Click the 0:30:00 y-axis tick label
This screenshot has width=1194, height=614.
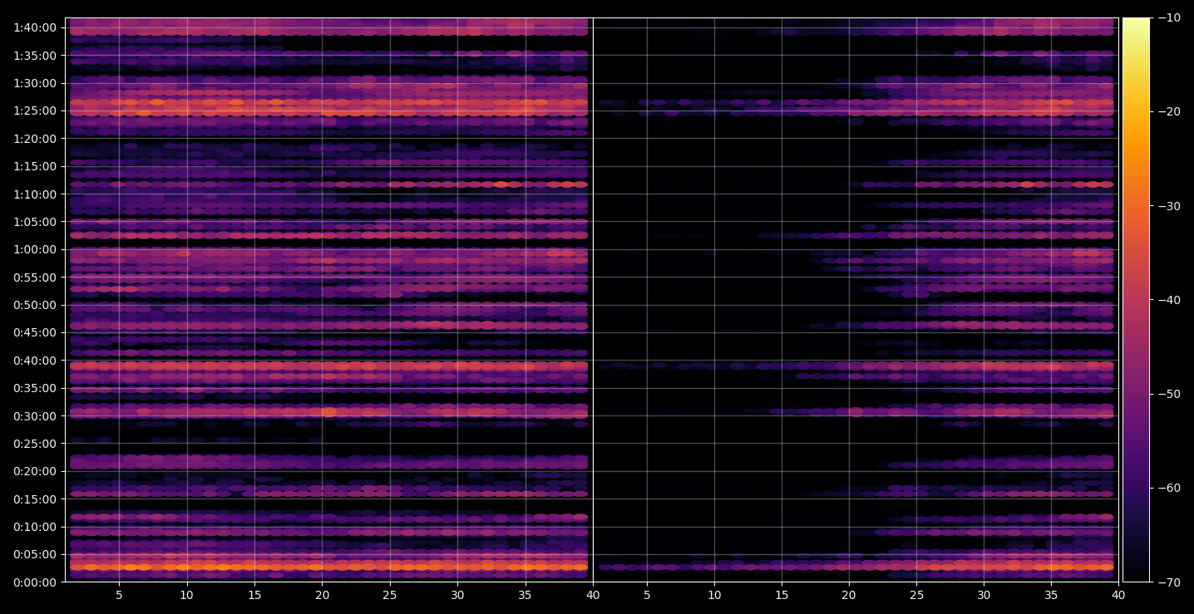[x=34, y=416]
